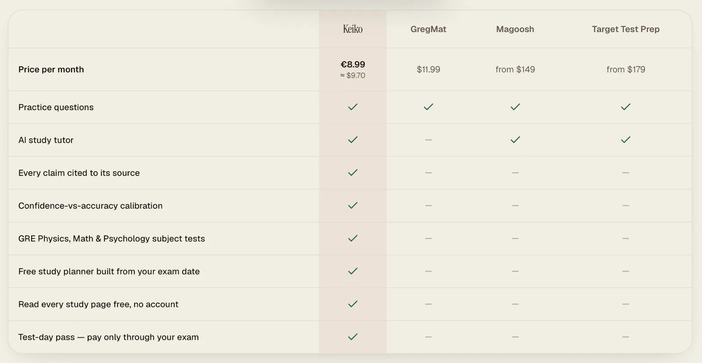Click 'Read every study page free, no account'

pos(98,304)
